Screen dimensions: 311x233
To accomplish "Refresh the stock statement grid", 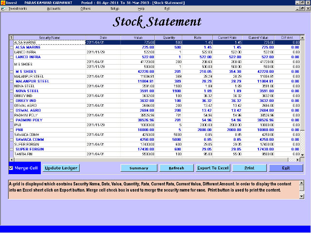I will click(176, 168).
